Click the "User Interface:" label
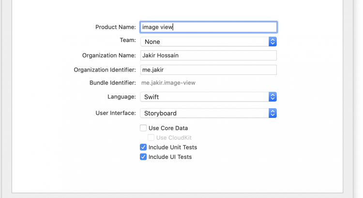The image size is (363, 198). pyautogui.click(x=116, y=113)
